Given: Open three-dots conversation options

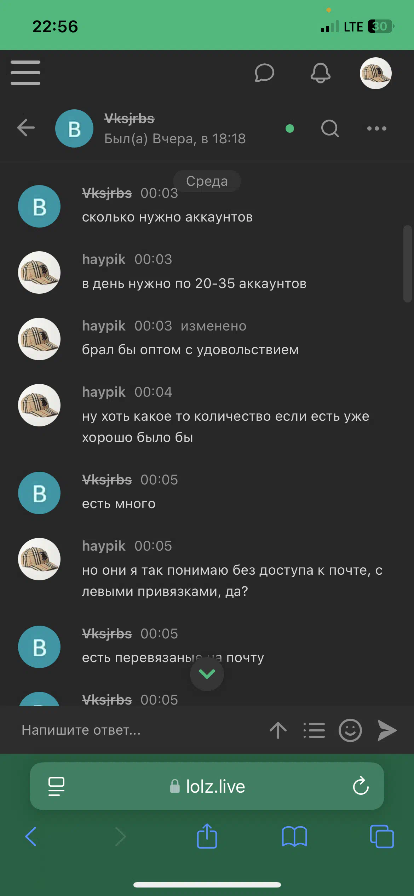Looking at the screenshot, I should (x=376, y=128).
